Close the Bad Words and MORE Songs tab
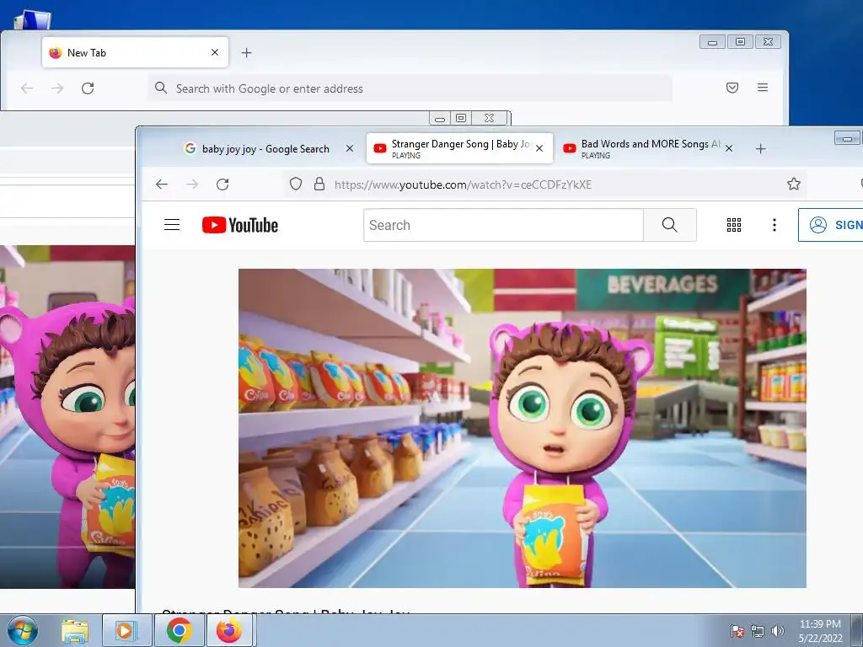Image resolution: width=863 pixels, height=647 pixels. coord(729,148)
